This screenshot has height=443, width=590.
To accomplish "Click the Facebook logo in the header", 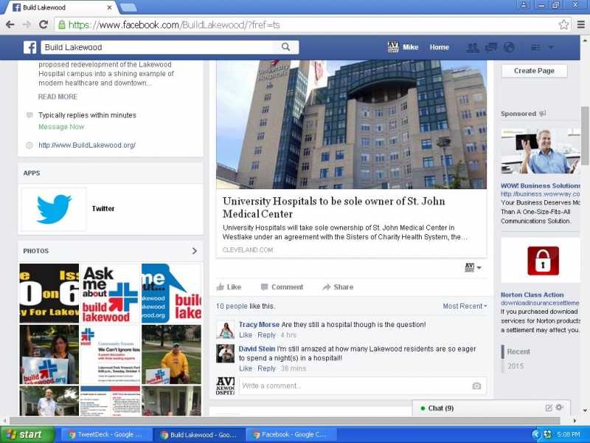I will click(30, 47).
